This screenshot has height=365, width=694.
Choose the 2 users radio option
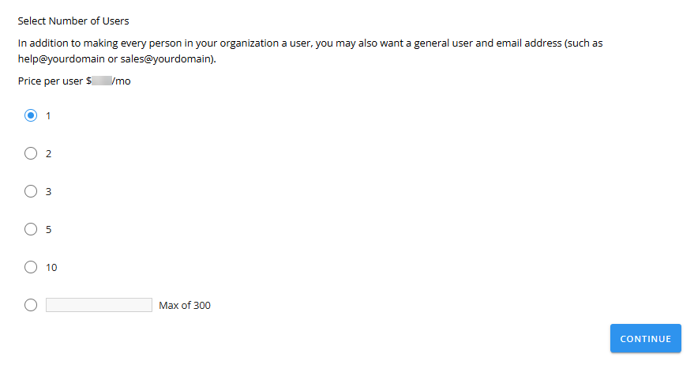pyautogui.click(x=31, y=153)
